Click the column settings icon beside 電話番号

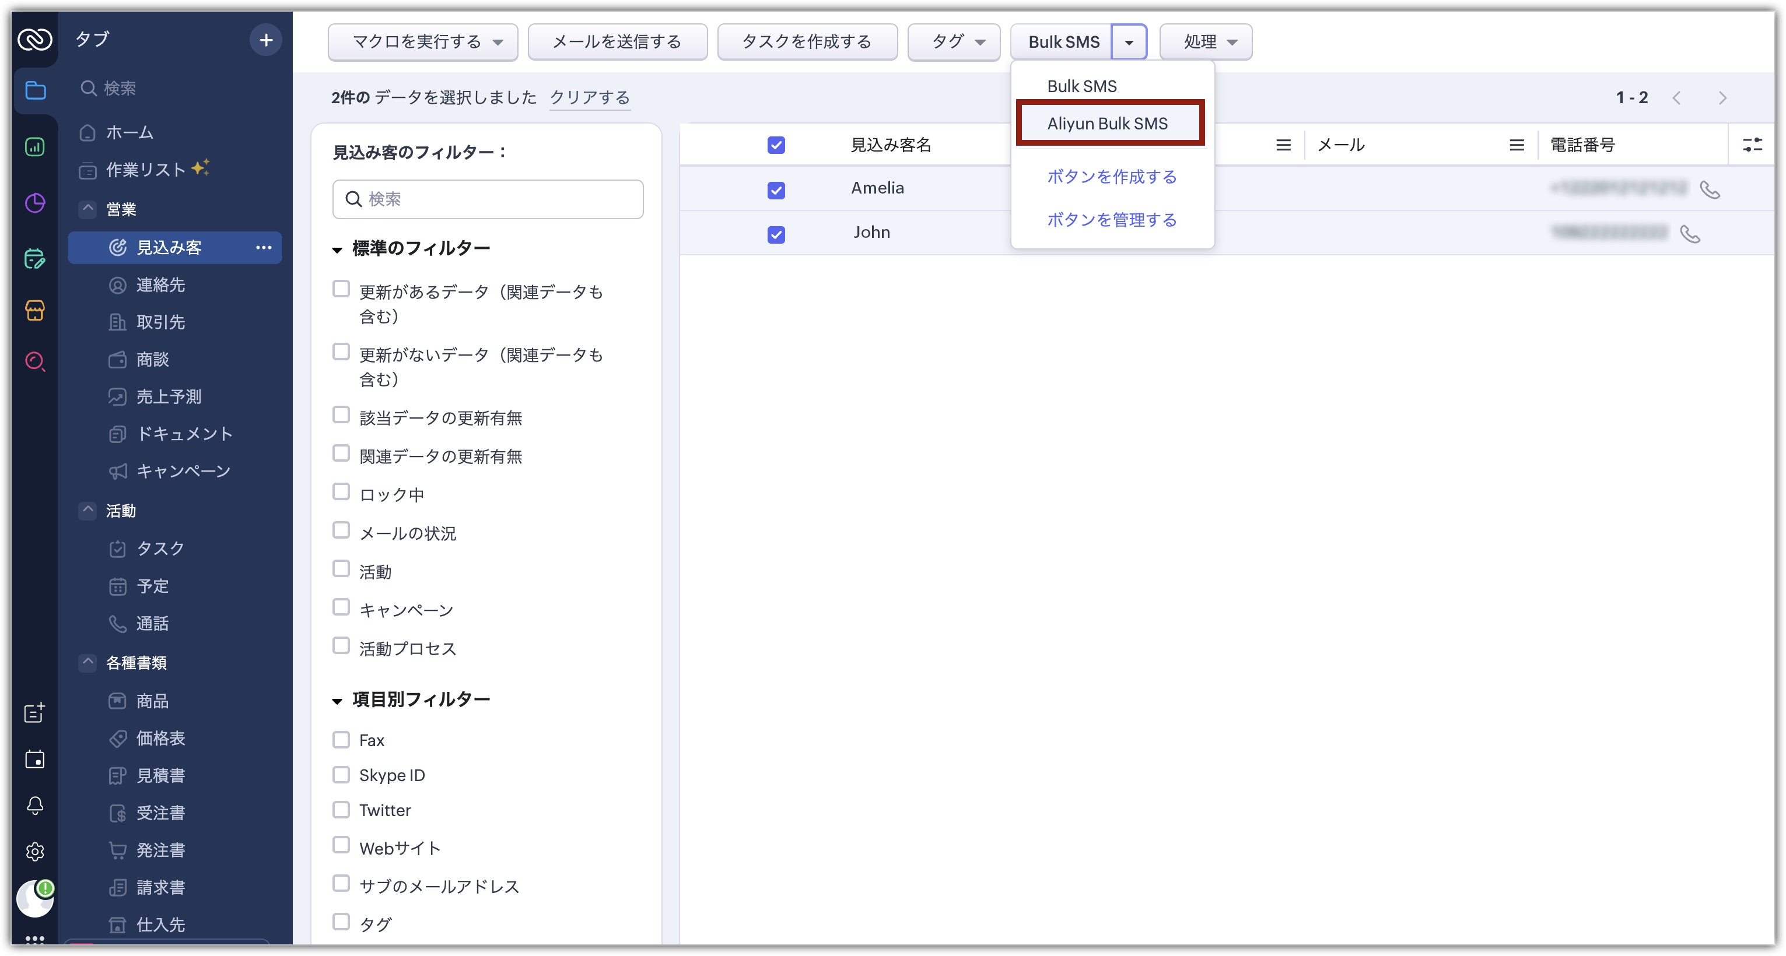(1752, 145)
